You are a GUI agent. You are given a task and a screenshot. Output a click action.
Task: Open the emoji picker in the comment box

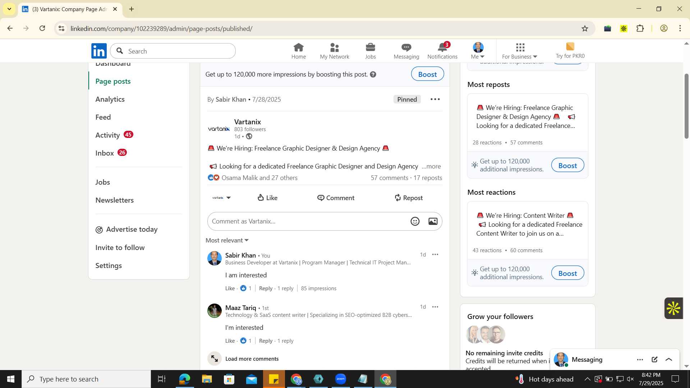point(415,221)
